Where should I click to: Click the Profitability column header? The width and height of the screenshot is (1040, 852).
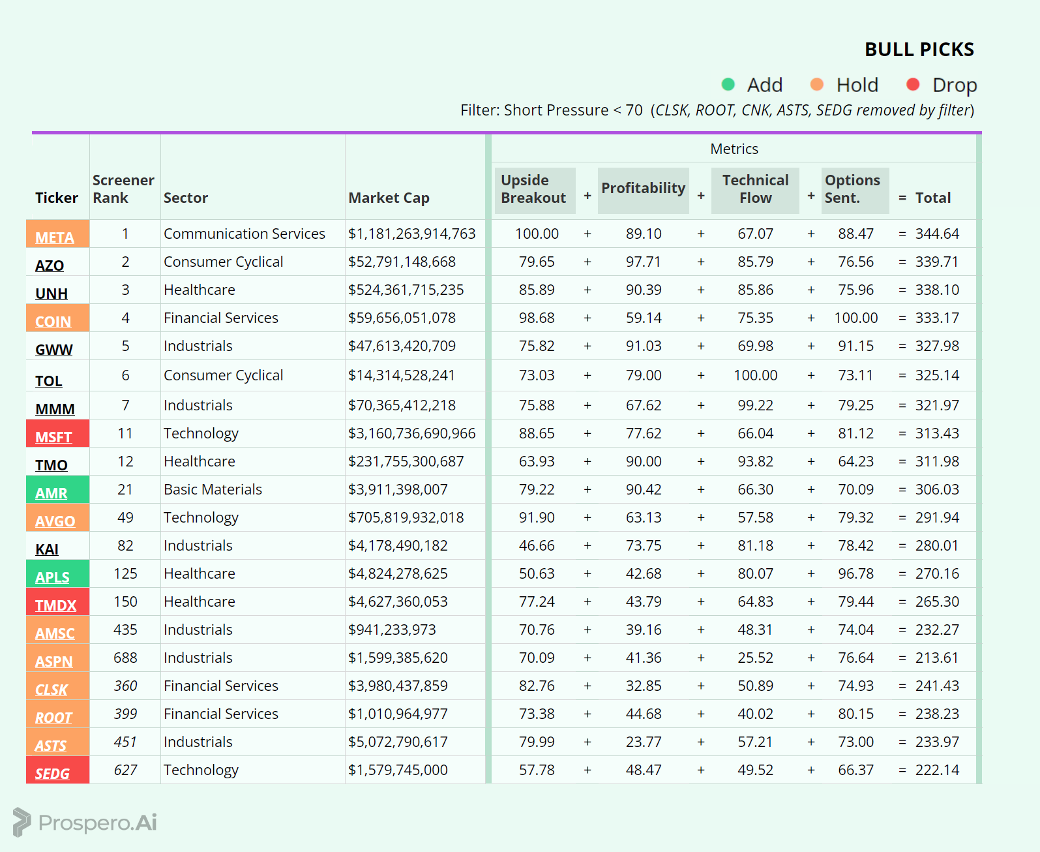coord(643,189)
